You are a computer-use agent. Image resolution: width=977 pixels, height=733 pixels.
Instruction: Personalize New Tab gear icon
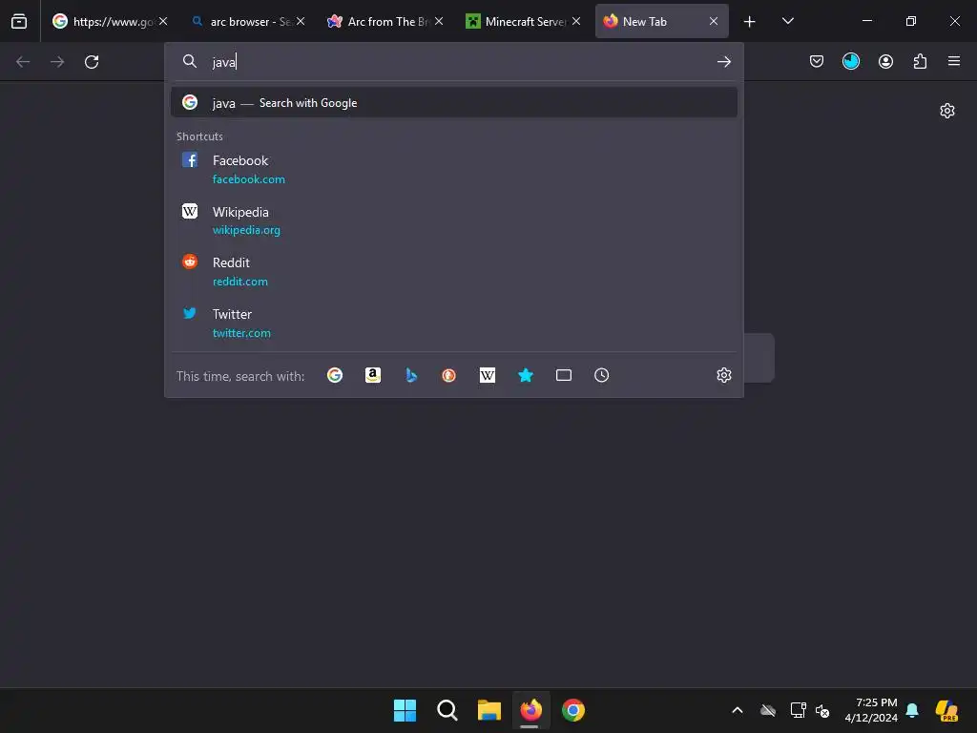click(947, 111)
